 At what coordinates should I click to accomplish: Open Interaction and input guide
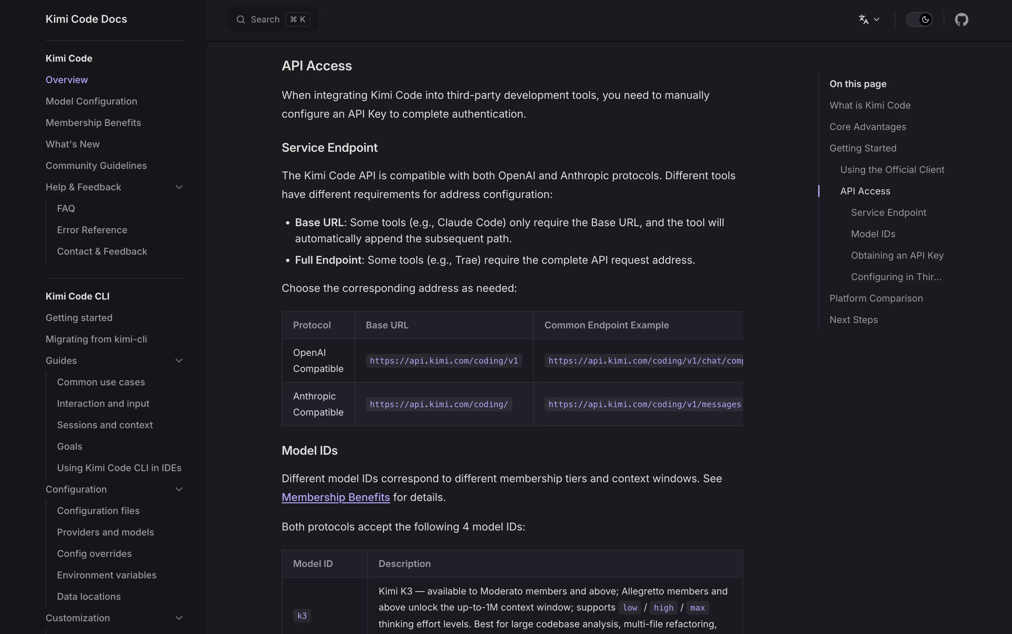103,403
